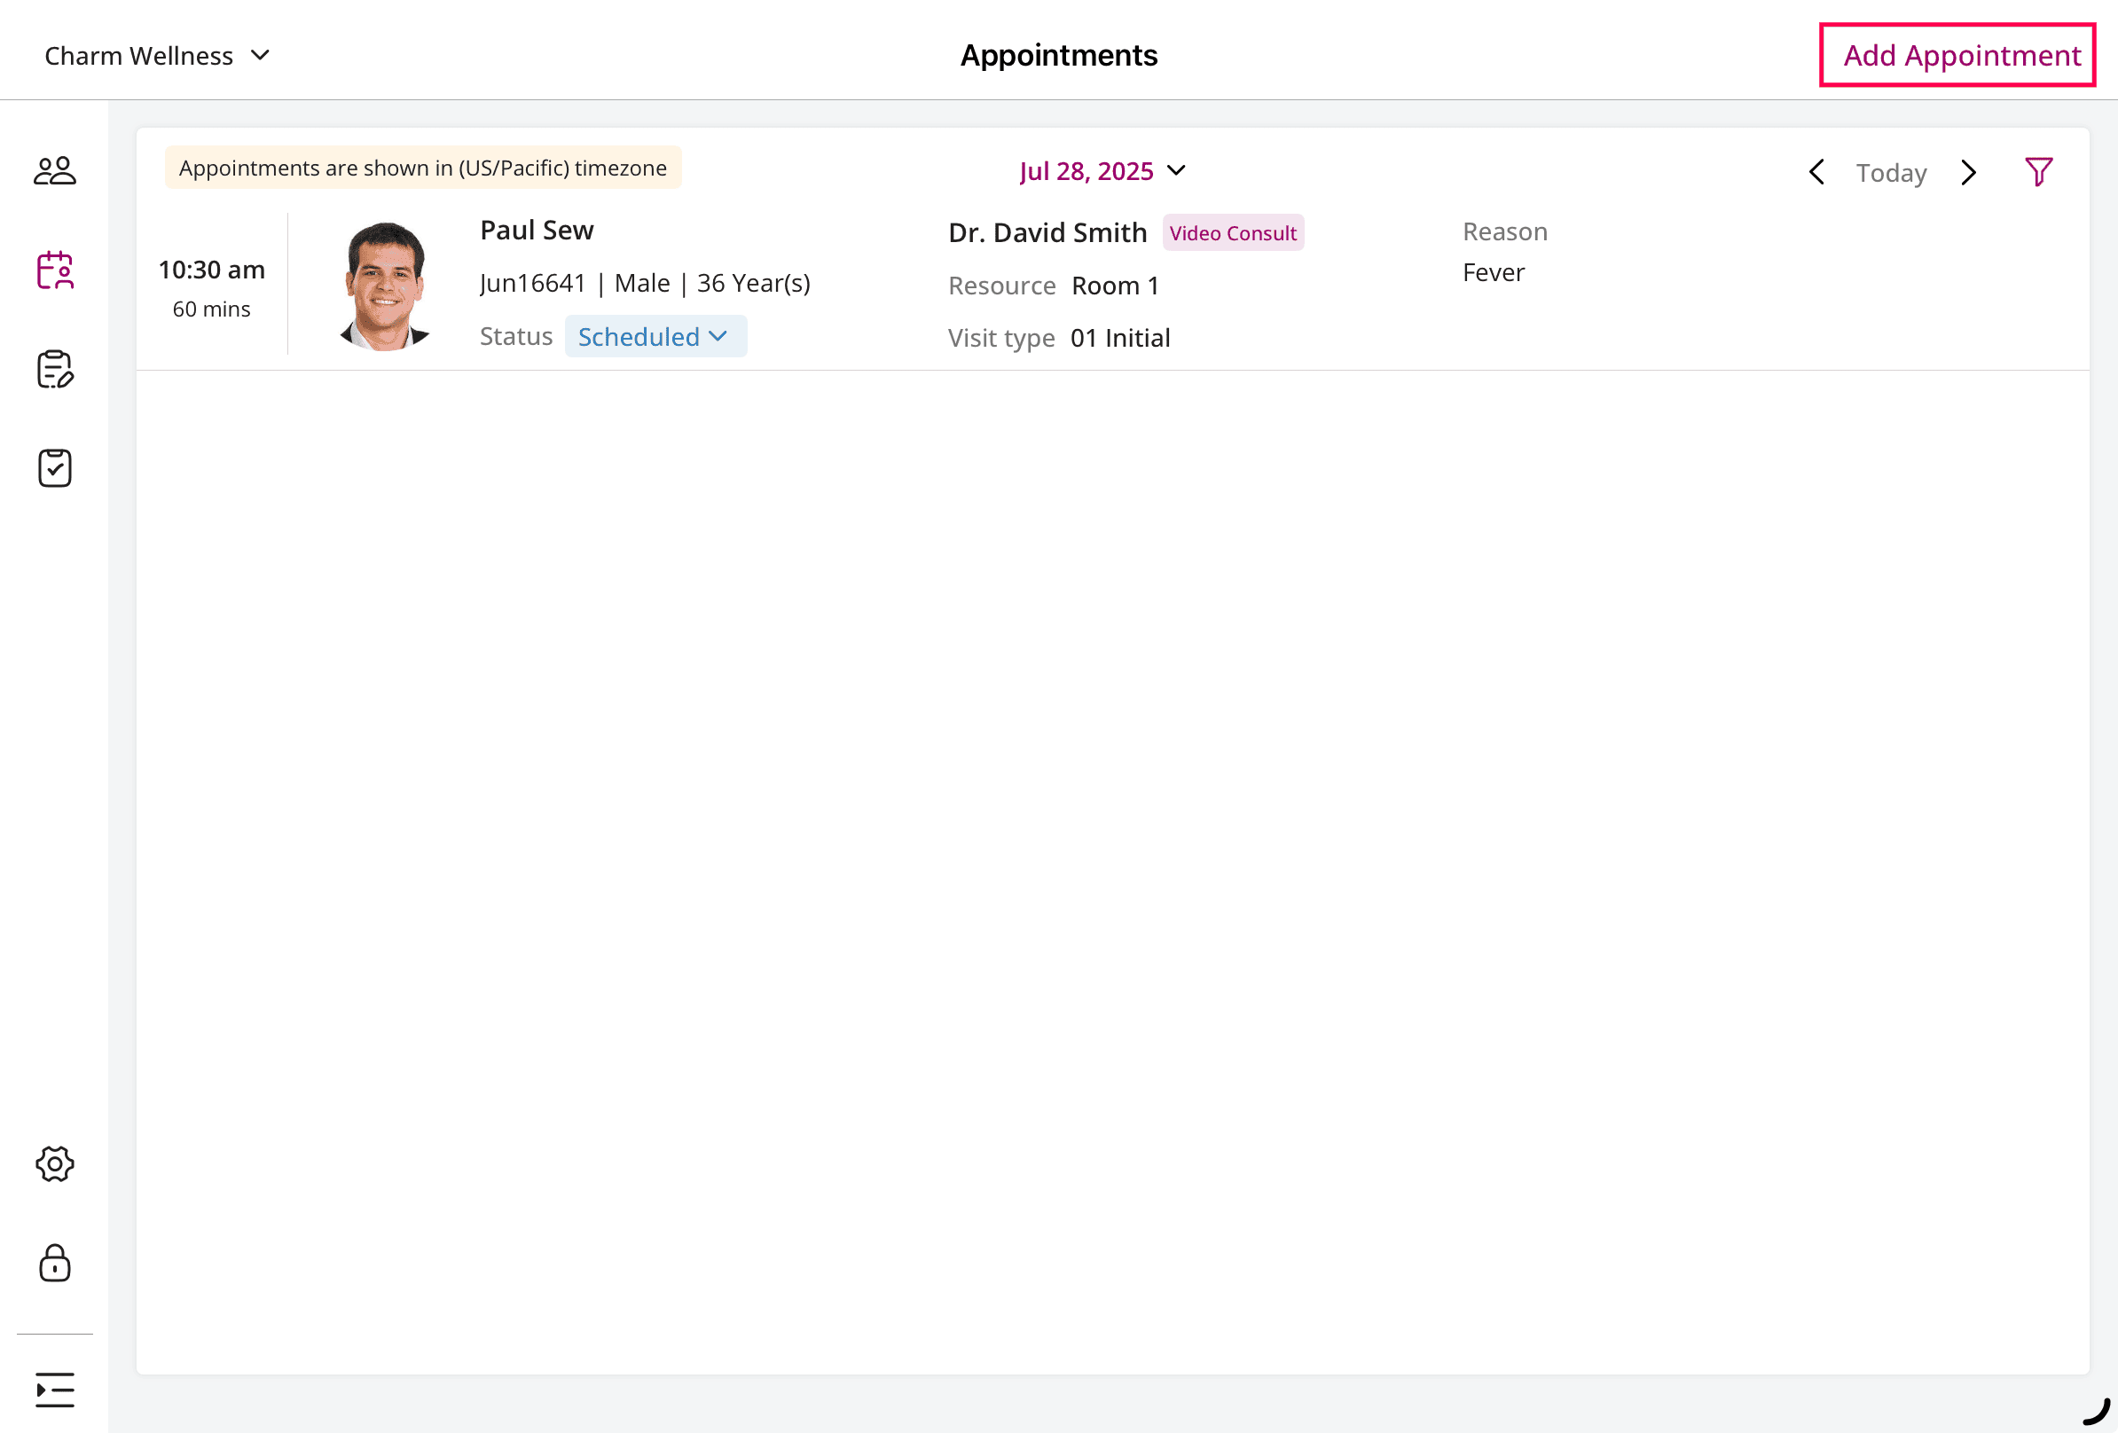Click the Video Consult tag
2118x1433 pixels.
point(1233,232)
